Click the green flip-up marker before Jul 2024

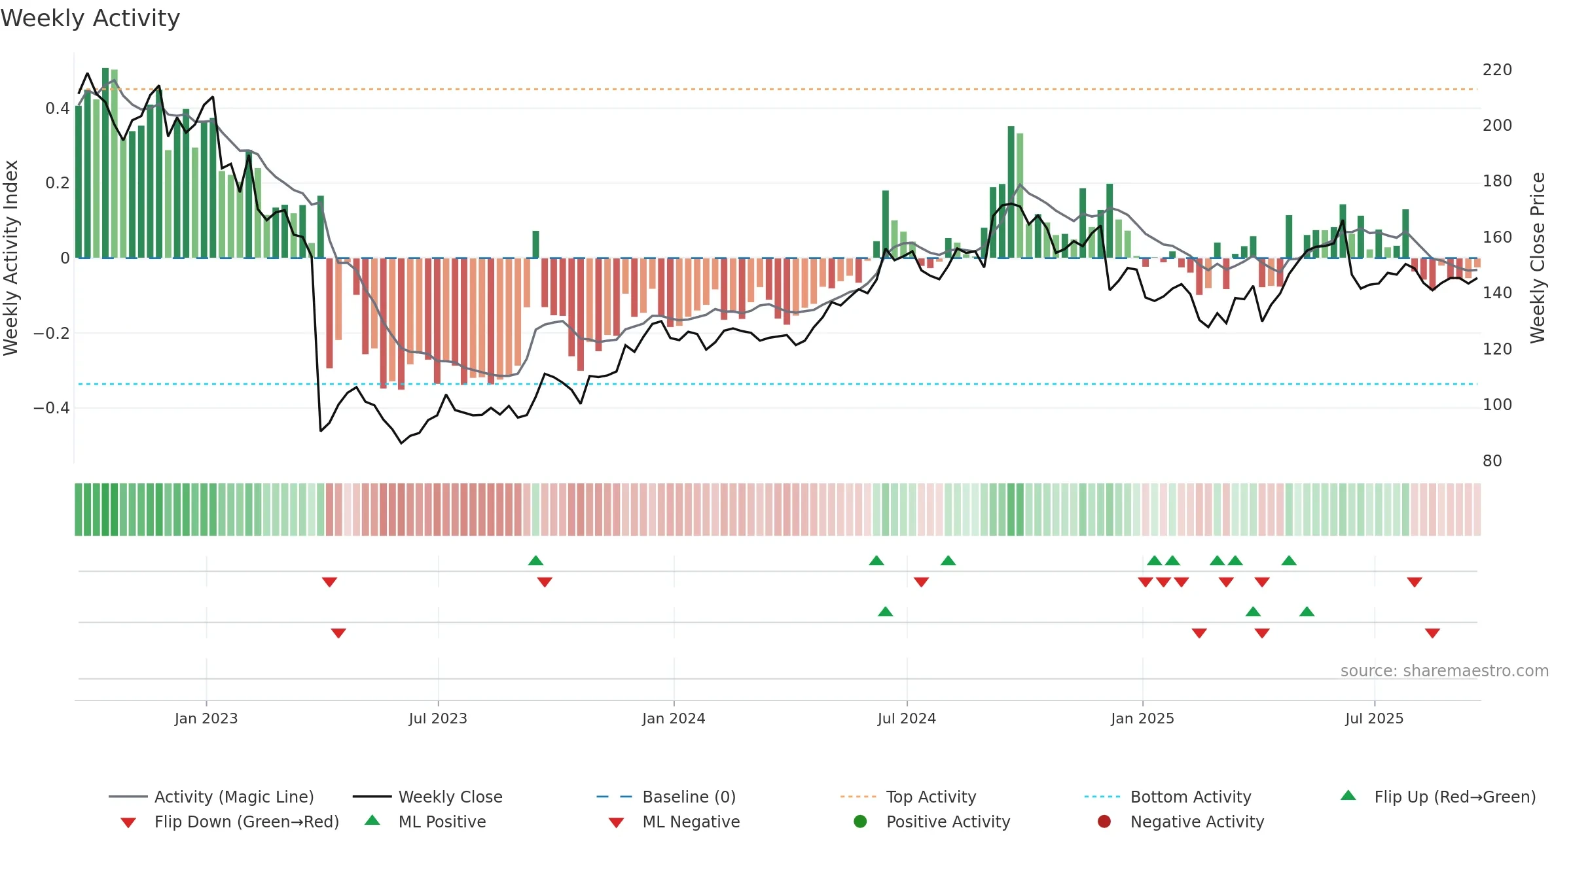[x=876, y=561]
